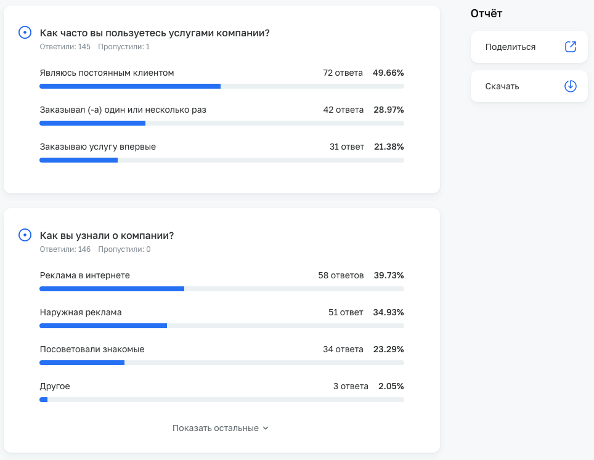Click 'Заказываю услугу впервые' answer label
The image size is (594, 460).
point(97,147)
